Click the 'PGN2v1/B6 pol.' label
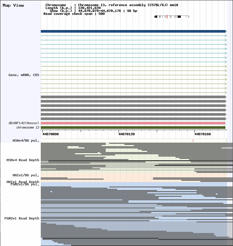Screen dimensions: 233x246 coord(25,184)
